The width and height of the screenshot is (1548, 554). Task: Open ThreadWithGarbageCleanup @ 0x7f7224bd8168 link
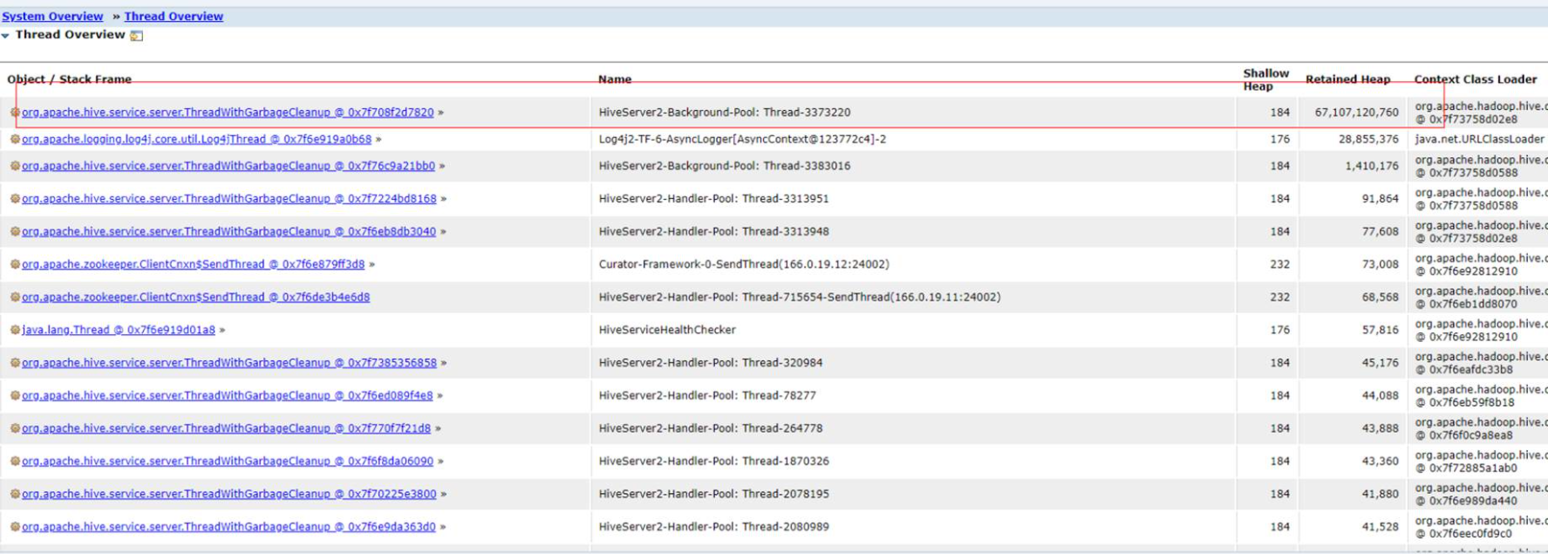point(229,199)
